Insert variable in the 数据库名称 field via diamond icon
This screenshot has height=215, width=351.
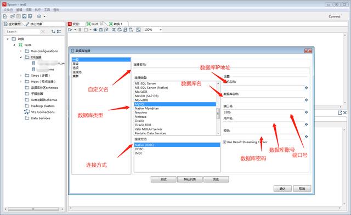tap(306, 100)
